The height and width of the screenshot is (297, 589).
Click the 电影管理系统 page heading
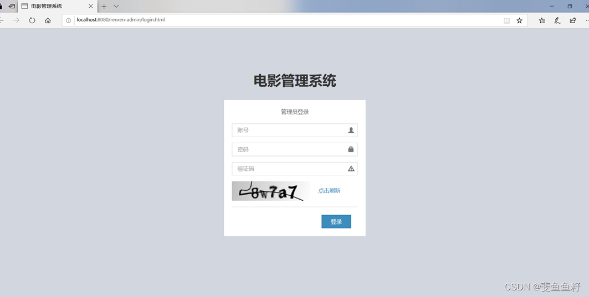click(x=295, y=81)
